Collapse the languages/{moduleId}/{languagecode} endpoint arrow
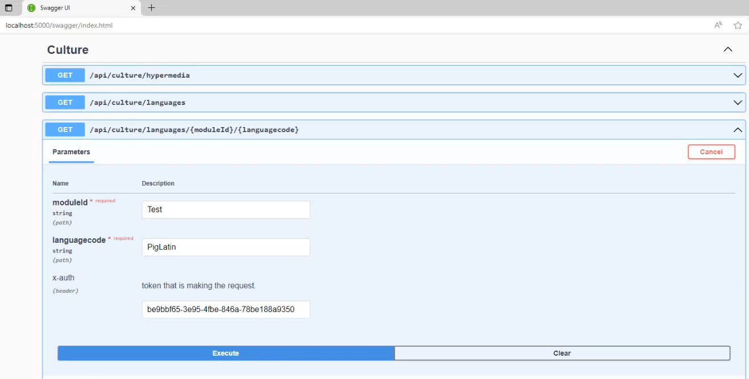The width and height of the screenshot is (749, 379). point(738,130)
